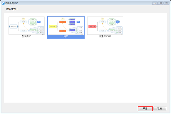Click the 默认样式 caption text
The height and width of the screenshot is (114, 171).
[x=27, y=36]
